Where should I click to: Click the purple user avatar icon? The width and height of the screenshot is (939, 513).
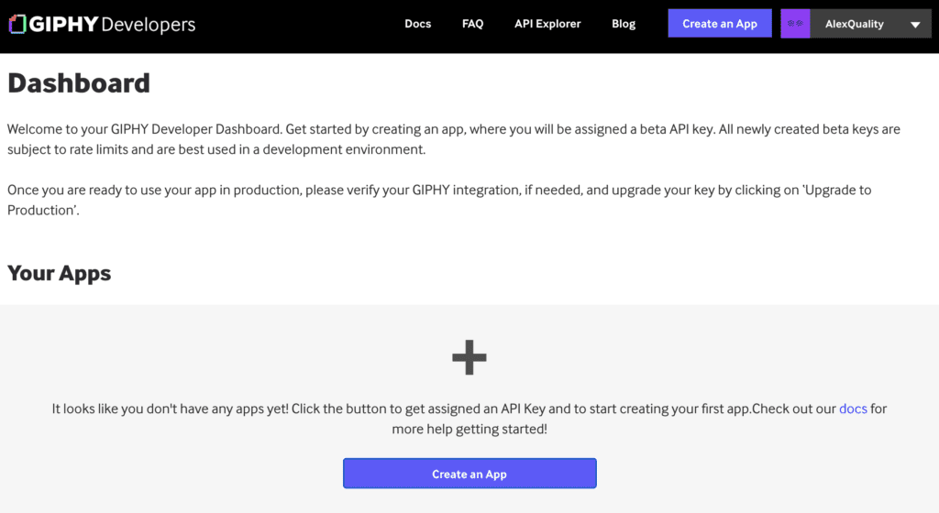[x=795, y=24]
